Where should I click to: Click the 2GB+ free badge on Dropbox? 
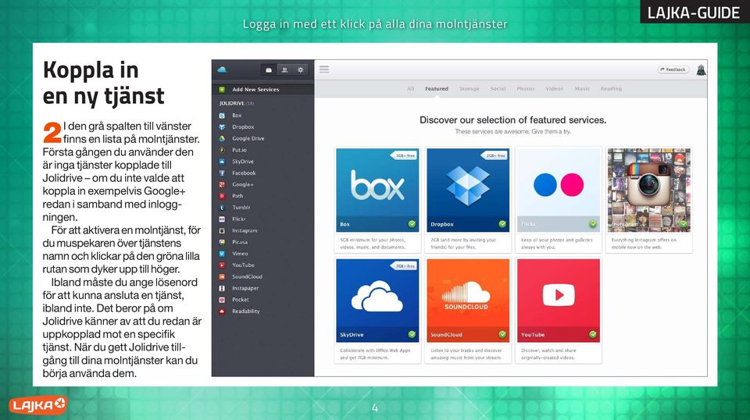[494, 155]
